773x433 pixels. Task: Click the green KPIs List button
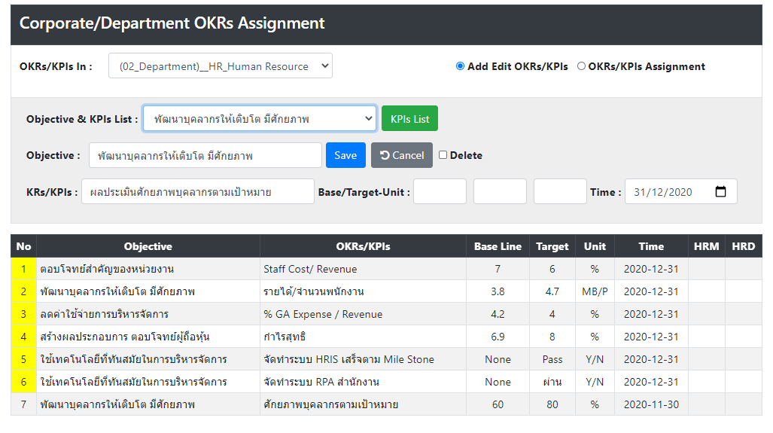409,118
